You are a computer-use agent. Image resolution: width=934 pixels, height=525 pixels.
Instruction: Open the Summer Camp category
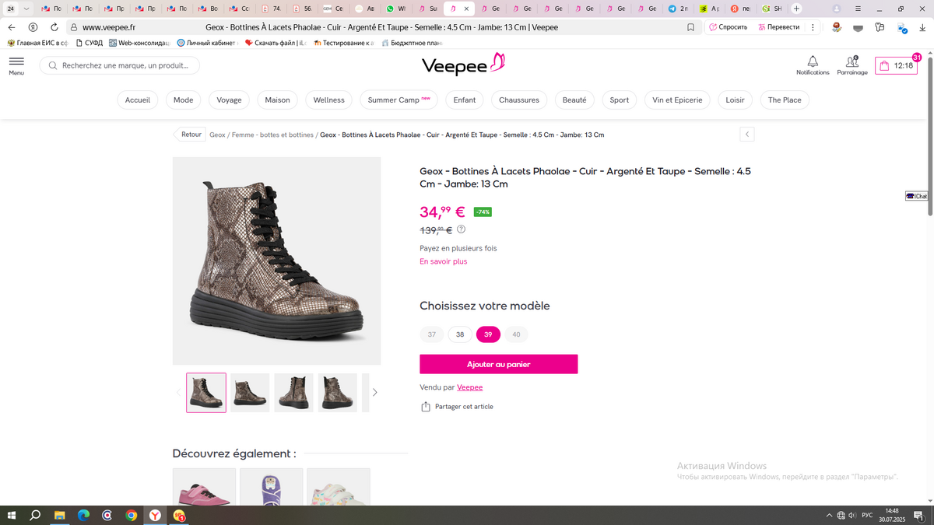tap(399, 100)
